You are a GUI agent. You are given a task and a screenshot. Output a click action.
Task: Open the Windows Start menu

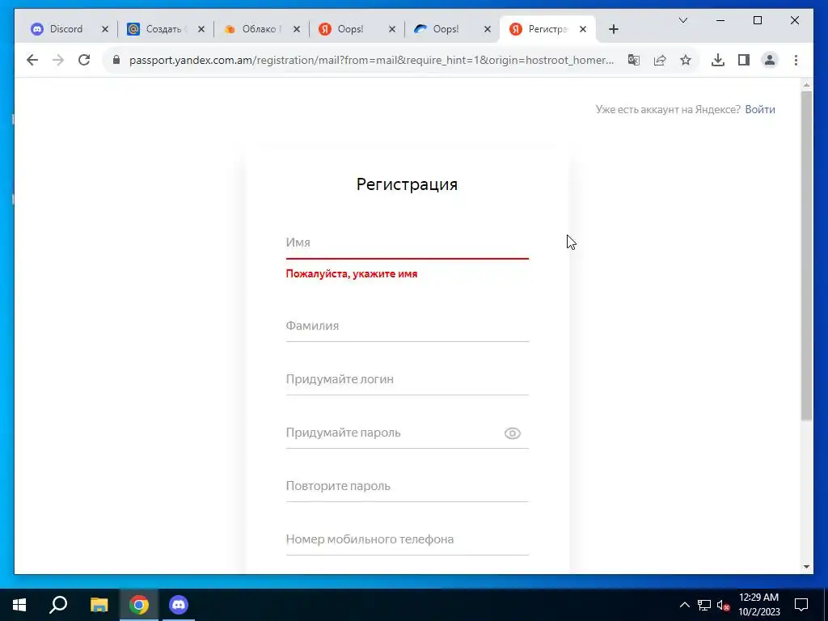coord(19,605)
